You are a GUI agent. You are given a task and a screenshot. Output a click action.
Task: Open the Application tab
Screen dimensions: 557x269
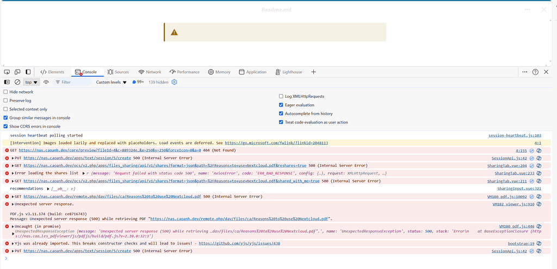coord(252,72)
